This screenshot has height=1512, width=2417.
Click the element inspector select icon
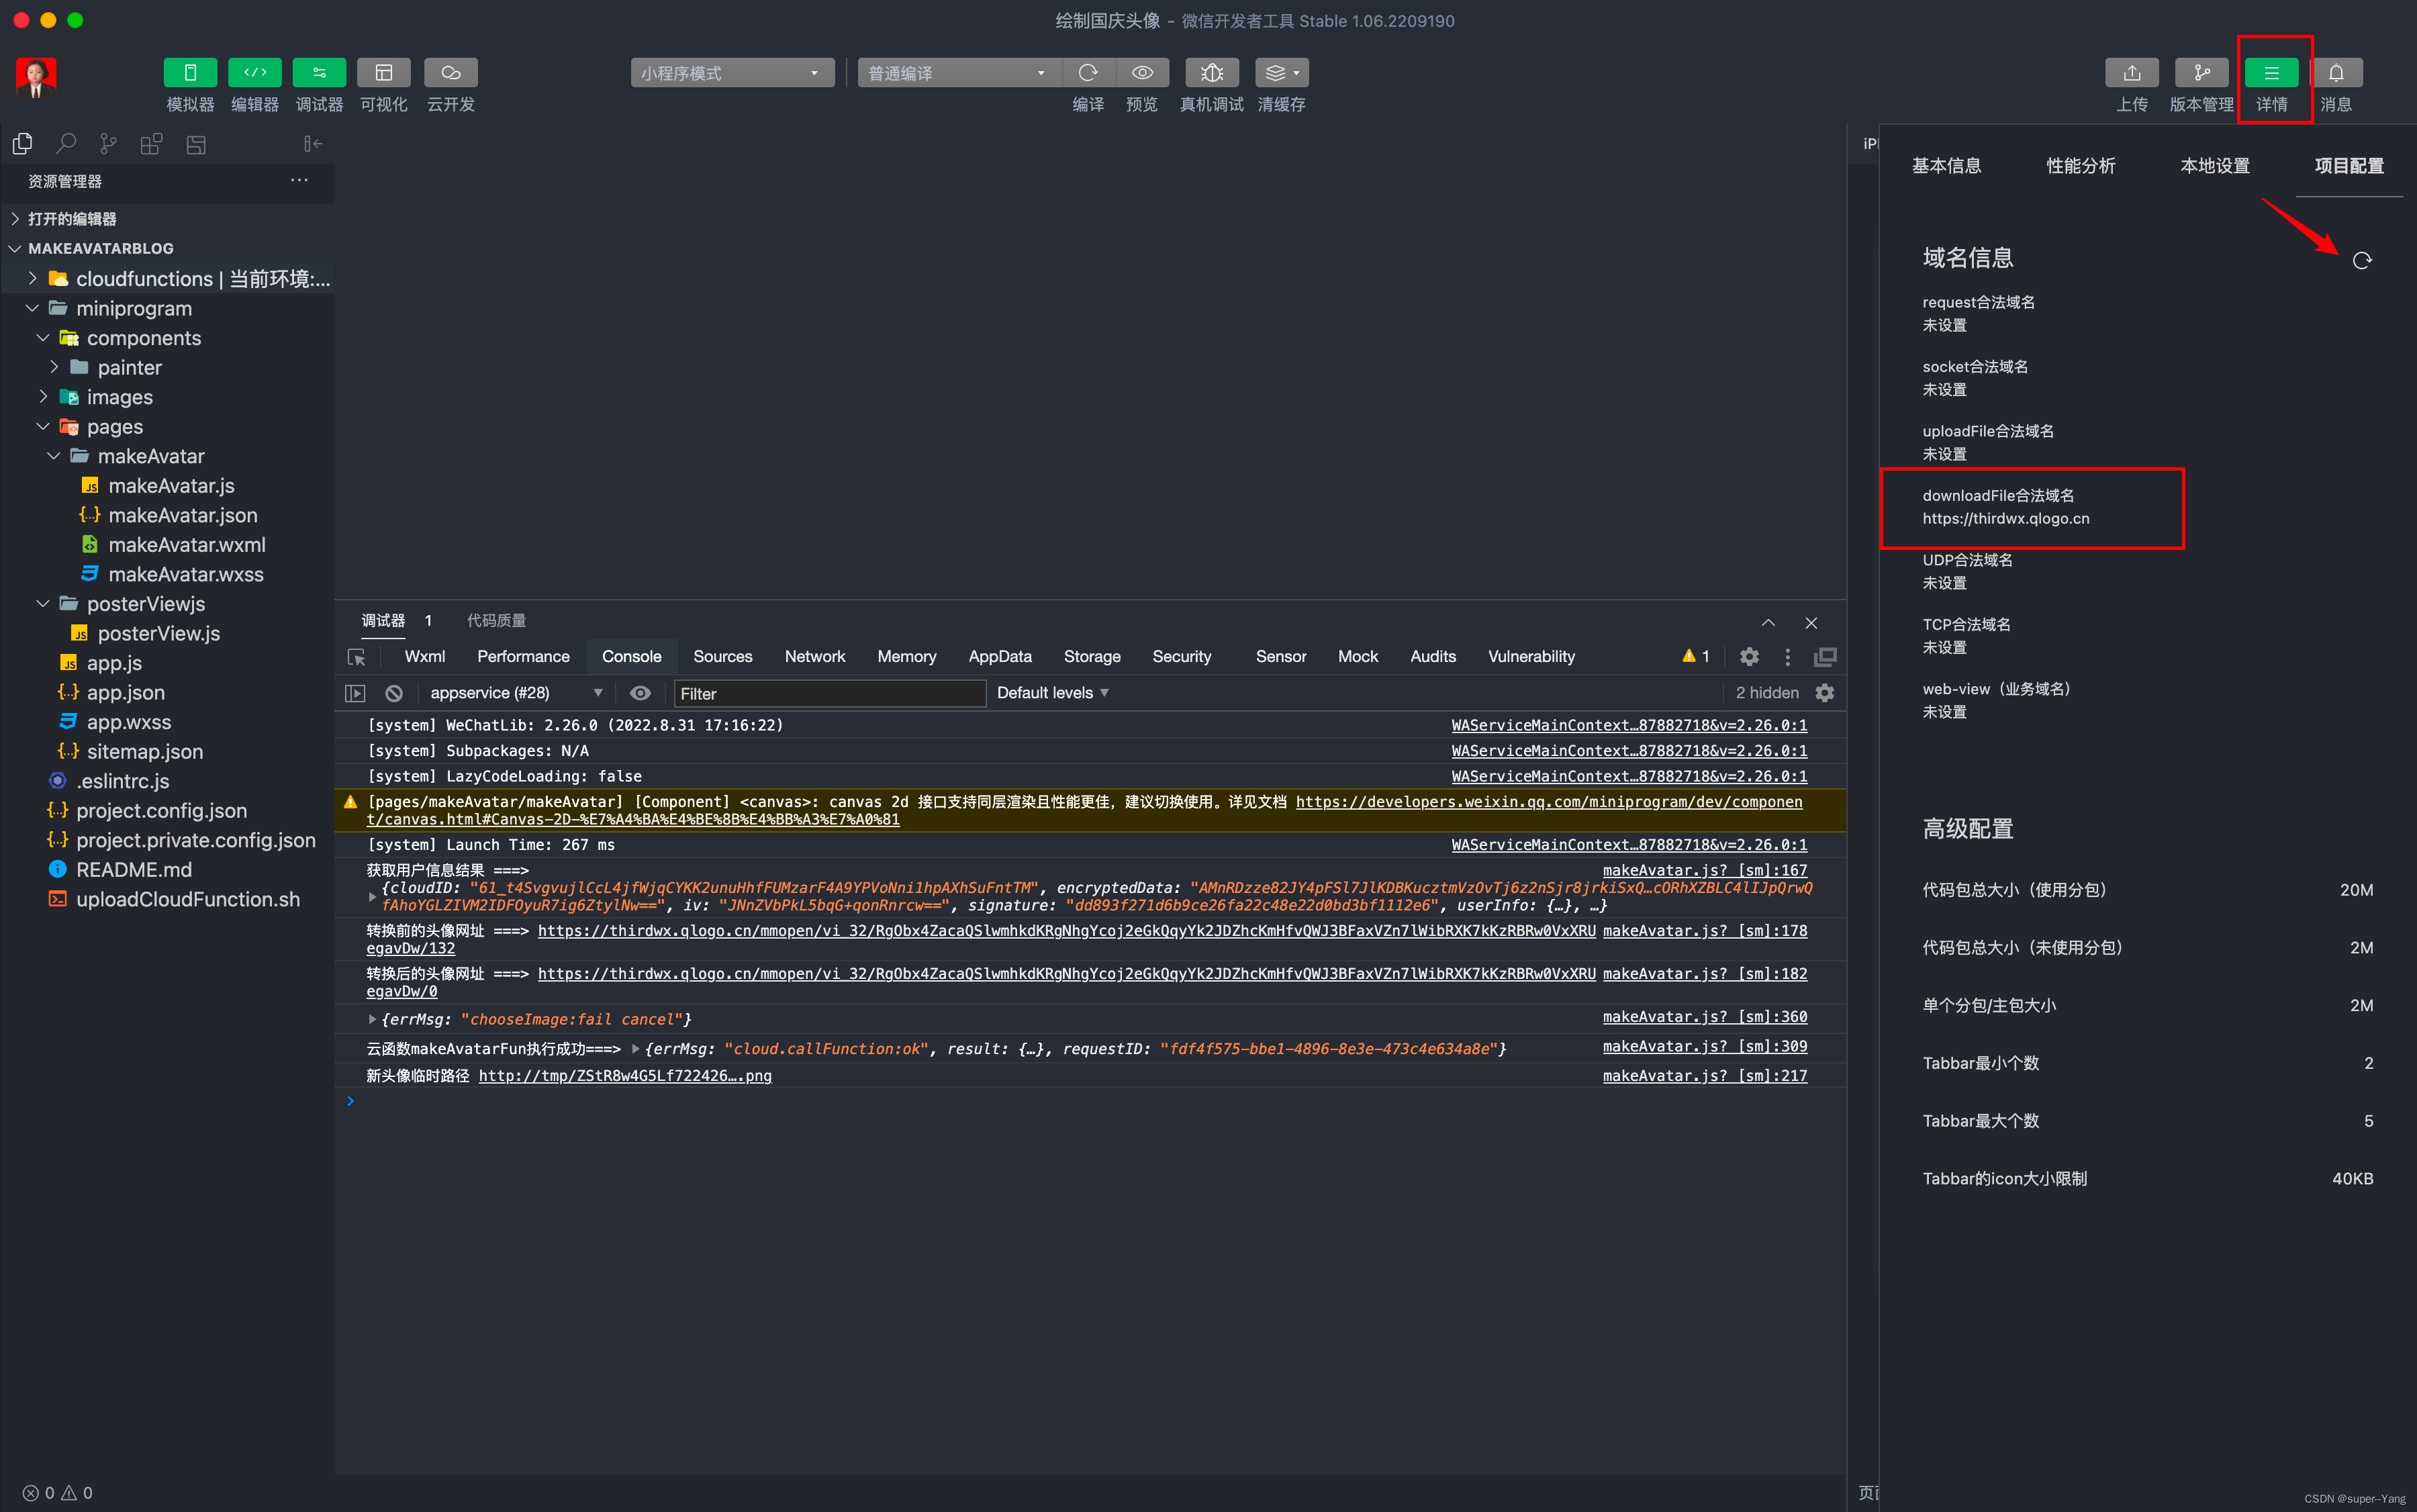point(357,657)
